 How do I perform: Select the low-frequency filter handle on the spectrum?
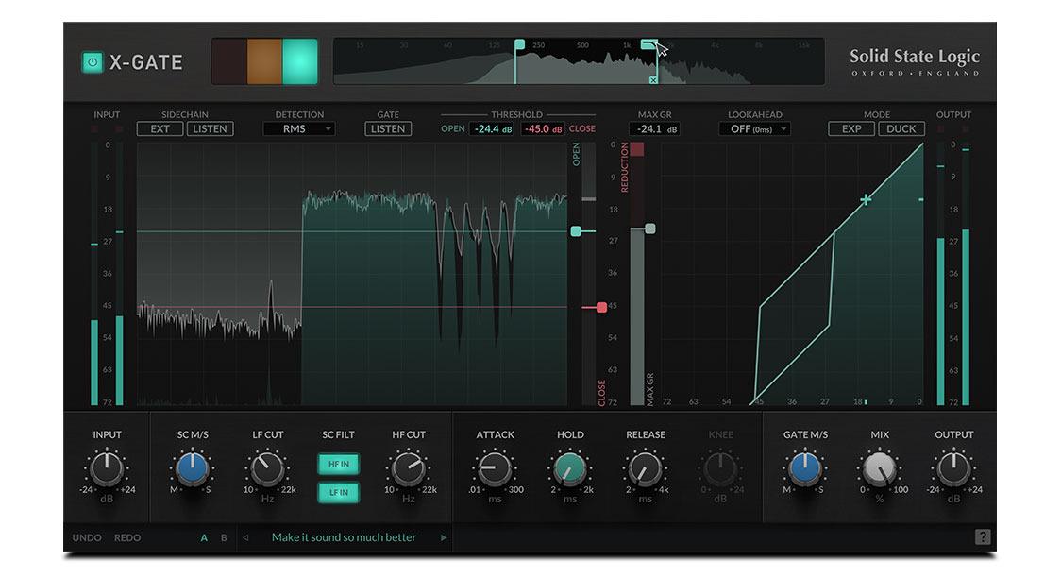[x=520, y=44]
